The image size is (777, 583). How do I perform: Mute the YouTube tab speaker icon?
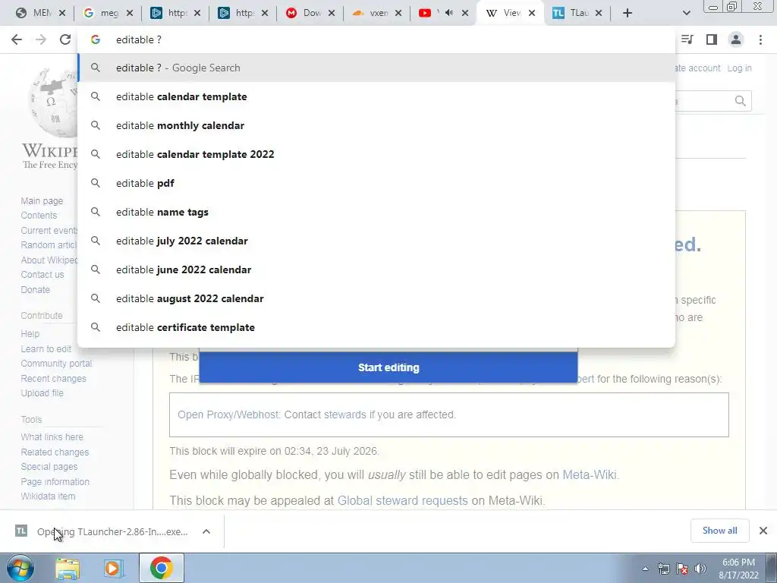point(449,13)
